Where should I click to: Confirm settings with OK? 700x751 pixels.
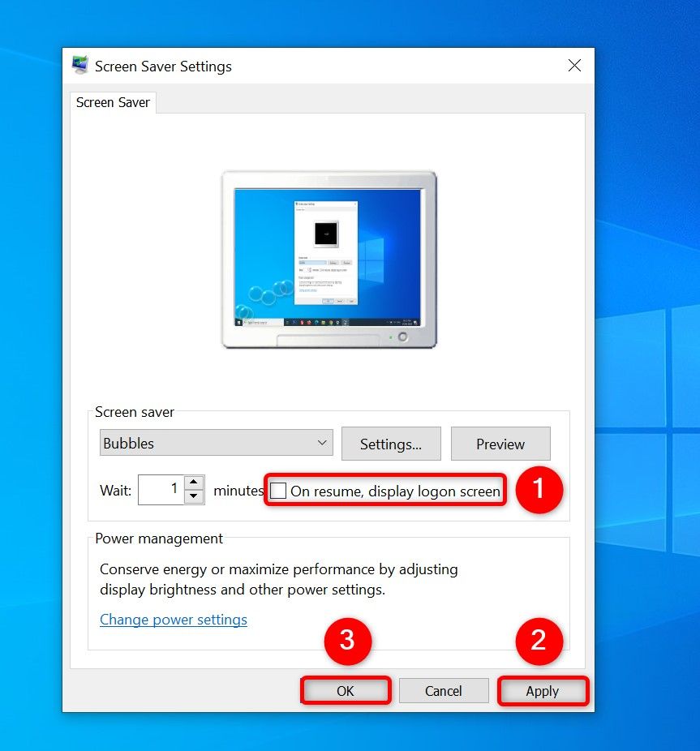coord(346,690)
